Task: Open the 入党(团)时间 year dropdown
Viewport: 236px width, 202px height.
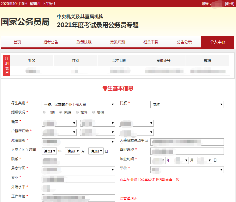Action: click(49, 151)
